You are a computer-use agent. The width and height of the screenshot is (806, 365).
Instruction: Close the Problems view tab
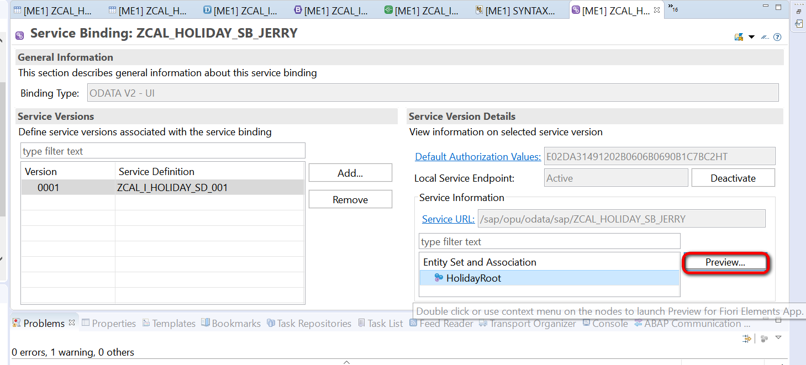(72, 323)
